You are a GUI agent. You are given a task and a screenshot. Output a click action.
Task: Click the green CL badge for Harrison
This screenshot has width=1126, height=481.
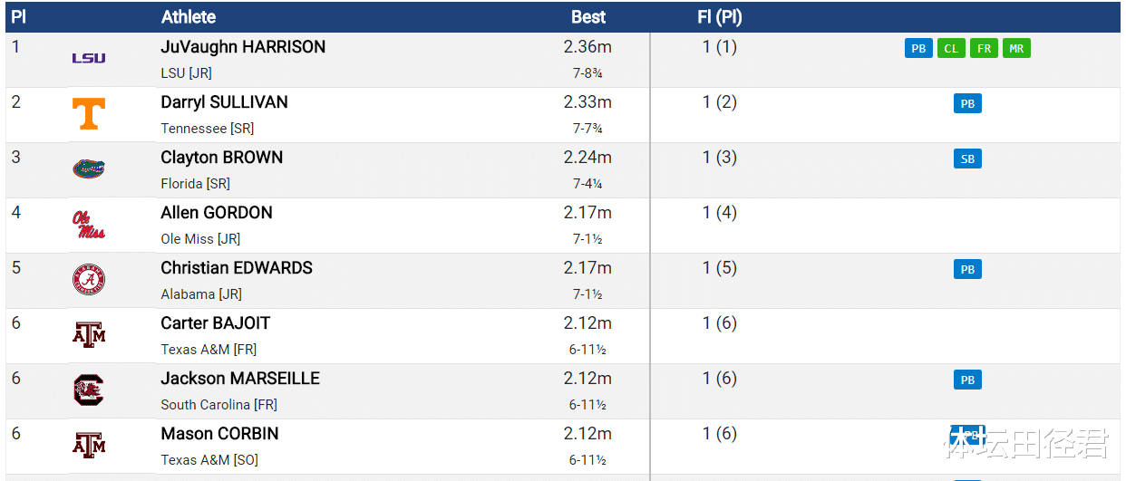point(951,49)
